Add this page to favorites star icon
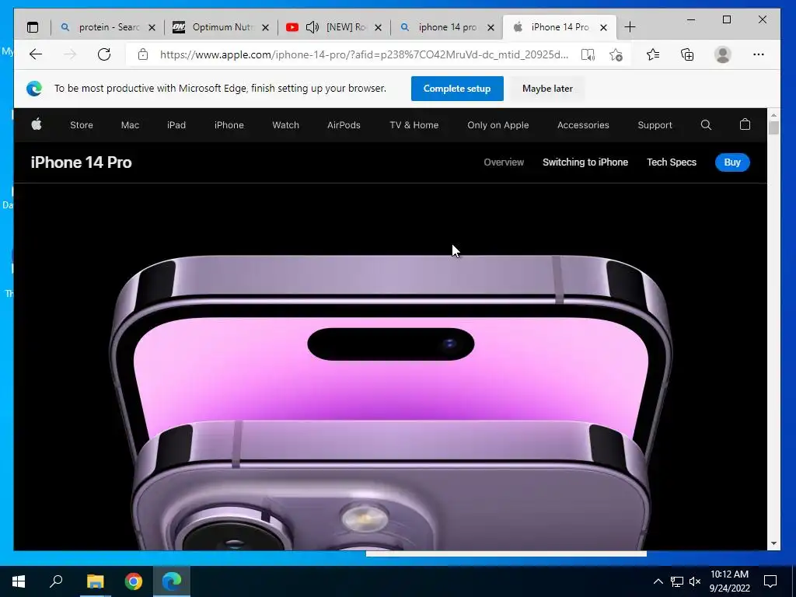This screenshot has width=796, height=597. tap(616, 54)
